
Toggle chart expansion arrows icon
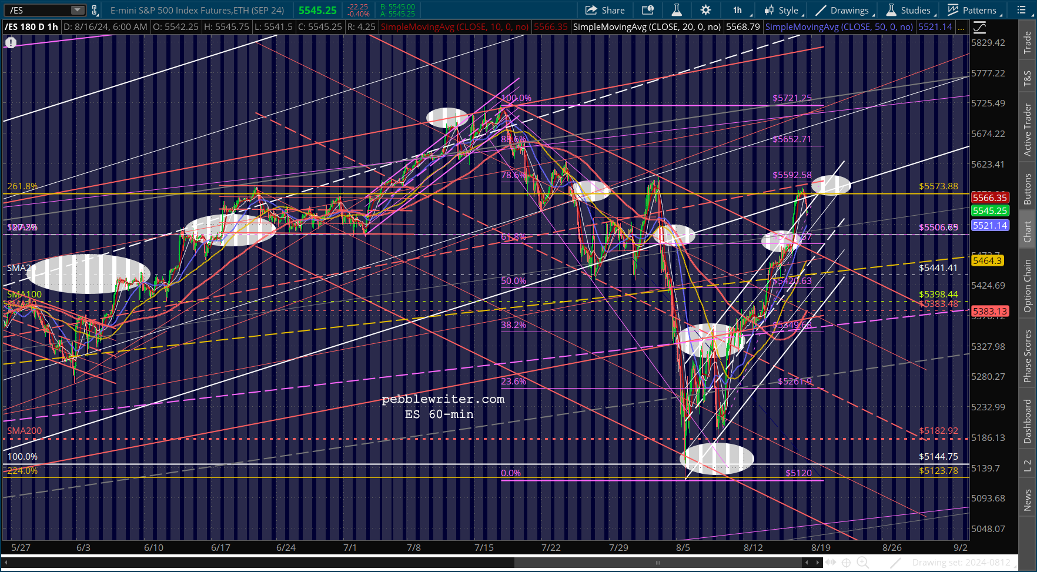pyautogui.click(x=830, y=563)
